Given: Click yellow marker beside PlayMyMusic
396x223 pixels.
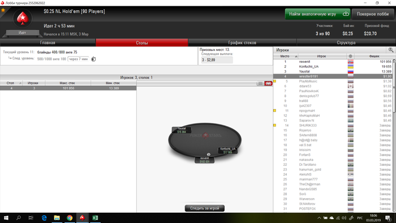Looking at the screenshot, I should click(x=275, y=82).
